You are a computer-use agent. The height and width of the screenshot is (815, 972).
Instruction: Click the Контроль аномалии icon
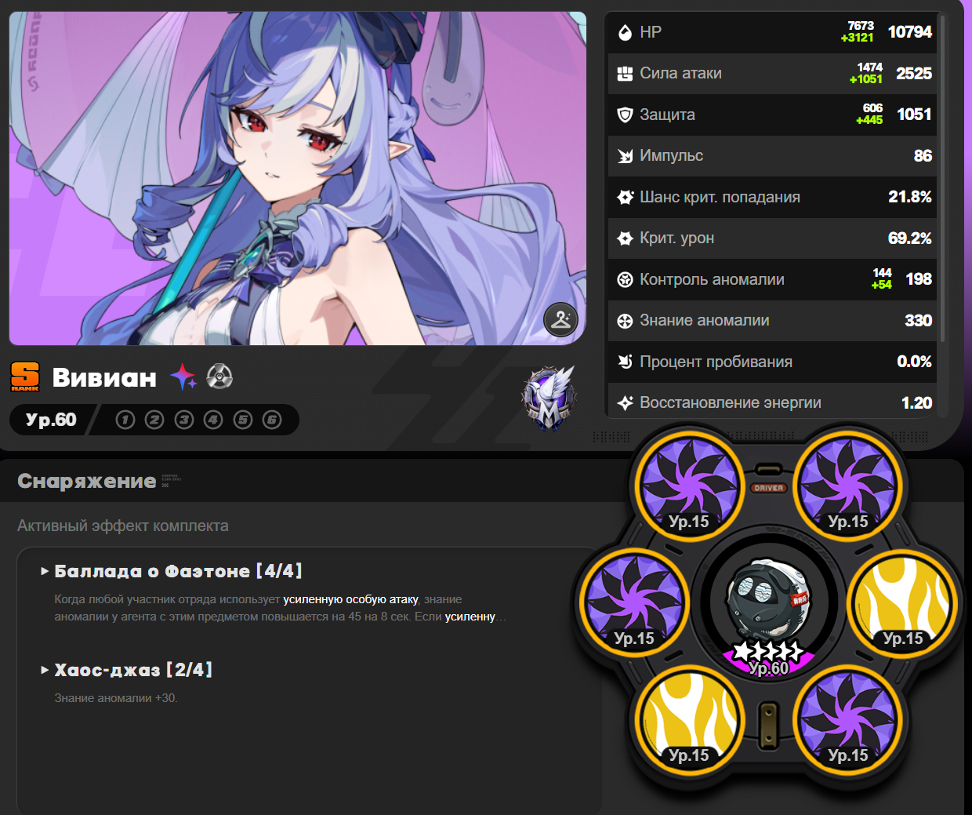[x=625, y=279]
